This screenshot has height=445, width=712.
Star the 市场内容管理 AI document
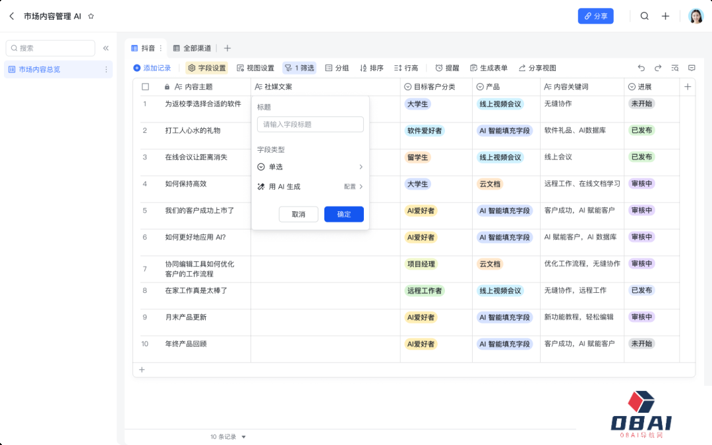click(91, 16)
